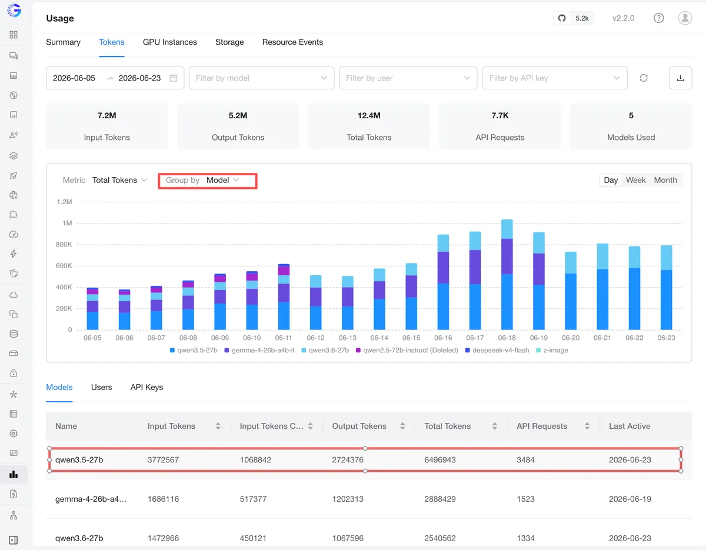
Task: Open the help question mark icon
Action: (x=659, y=18)
